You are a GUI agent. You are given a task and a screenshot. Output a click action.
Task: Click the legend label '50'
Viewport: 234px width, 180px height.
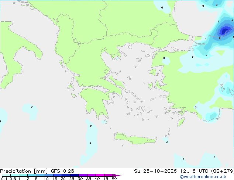coord(114,179)
